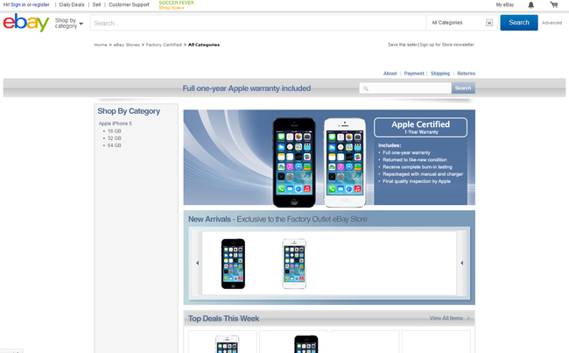Select the 16 GB subcategory
The width and height of the screenshot is (569, 353).
(x=115, y=131)
